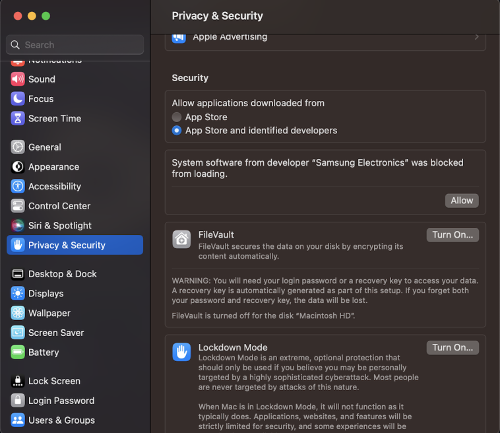Click the Screen Time hourglass icon
Screen dimensions: 500x433
click(18, 118)
